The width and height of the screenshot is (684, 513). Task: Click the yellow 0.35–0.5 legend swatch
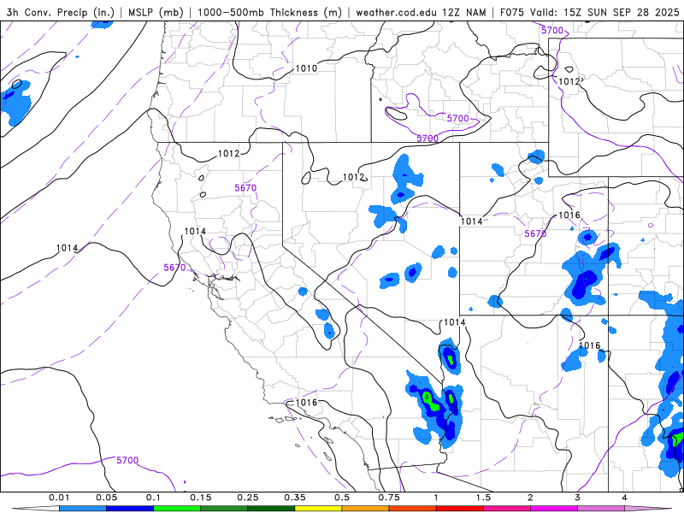[318, 508]
